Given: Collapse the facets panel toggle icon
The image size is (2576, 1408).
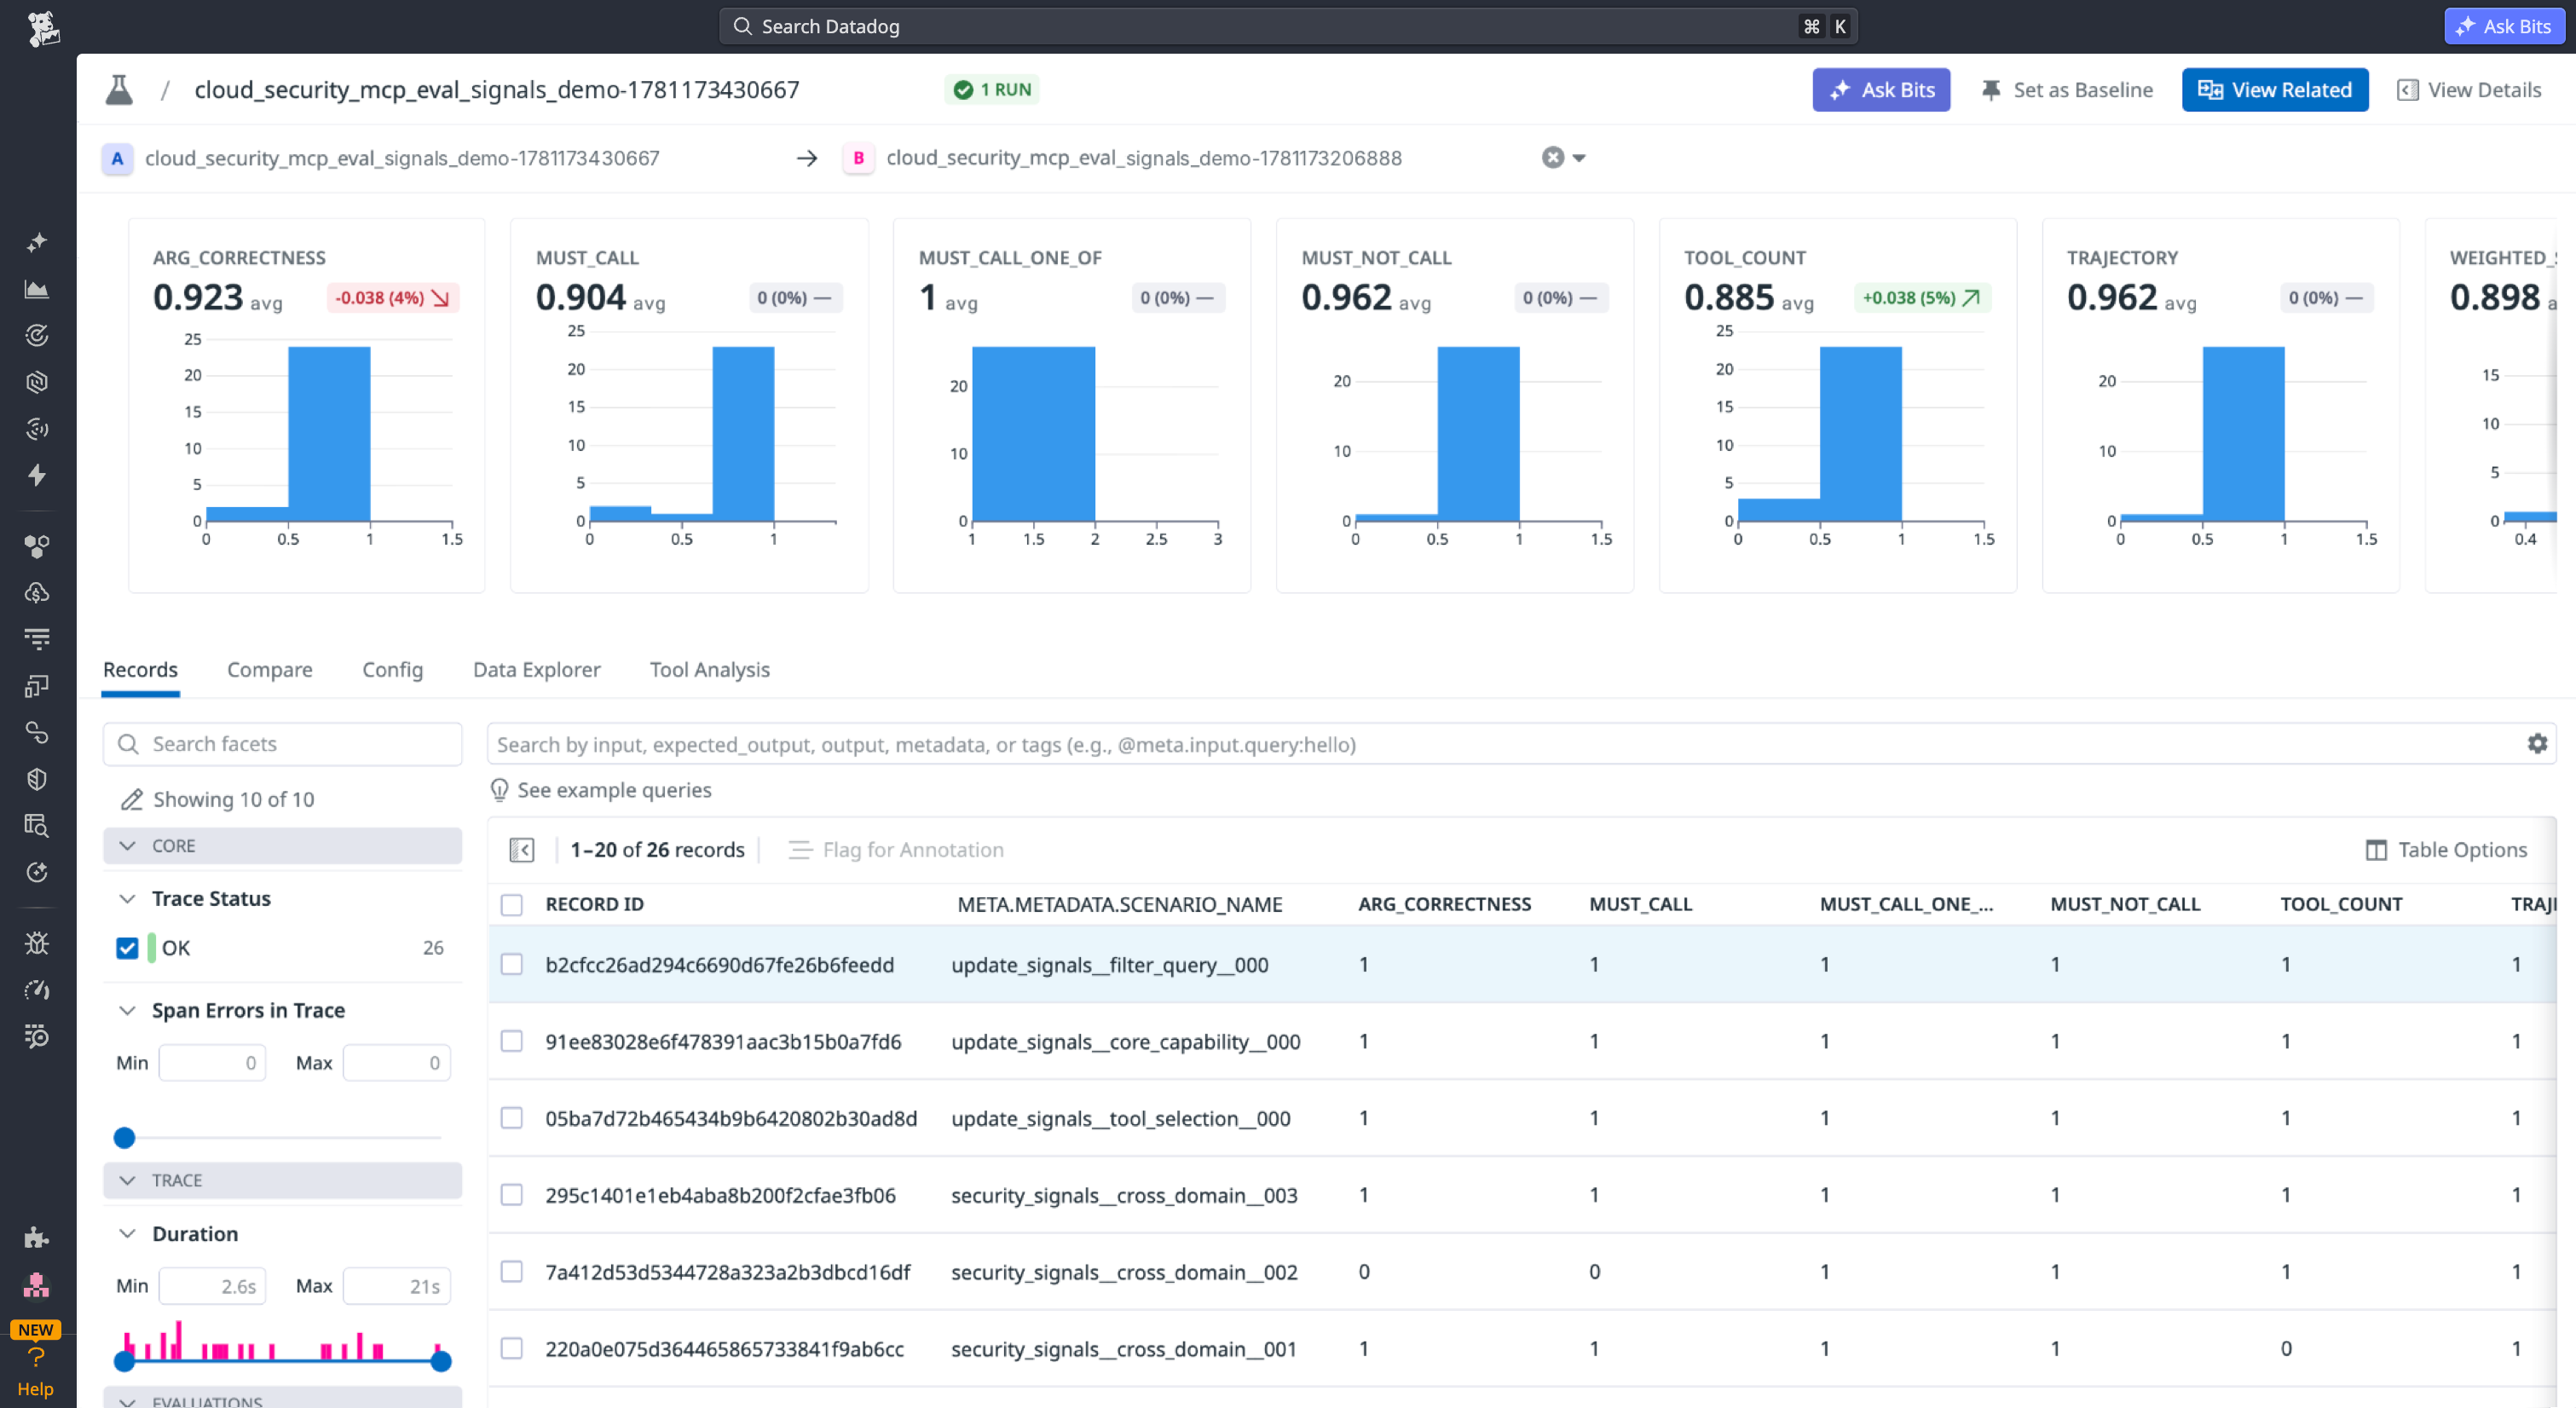Looking at the screenshot, I should tap(522, 850).
